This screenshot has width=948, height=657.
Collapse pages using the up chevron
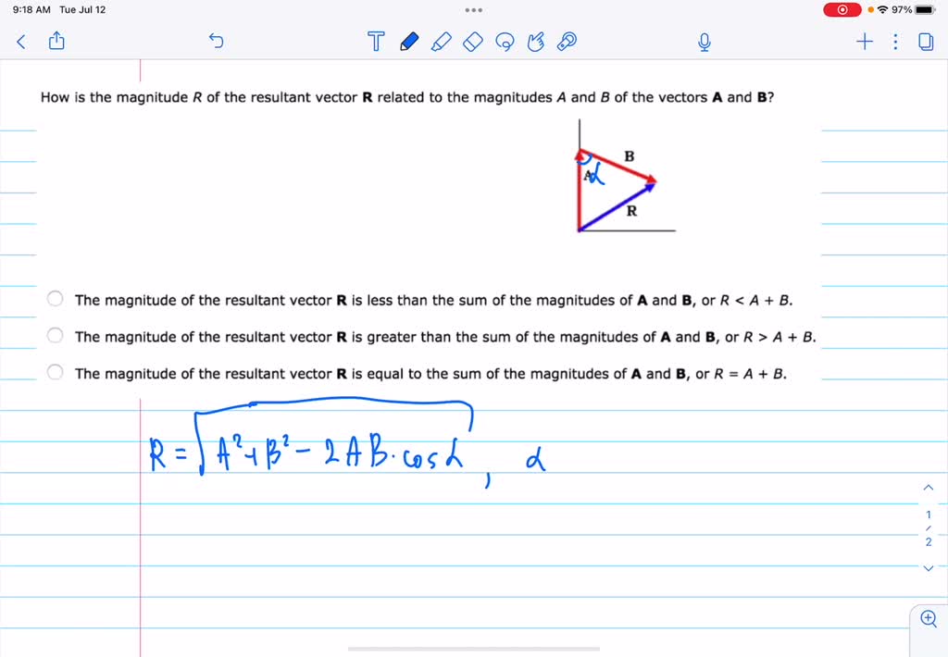929,488
